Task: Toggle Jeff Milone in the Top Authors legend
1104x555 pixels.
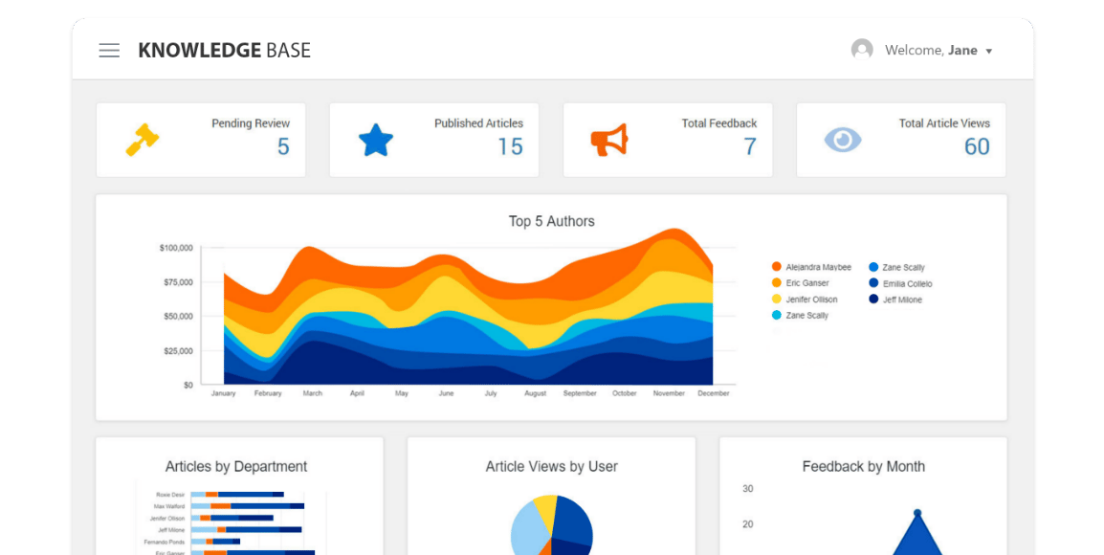Action: tap(895, 300)
